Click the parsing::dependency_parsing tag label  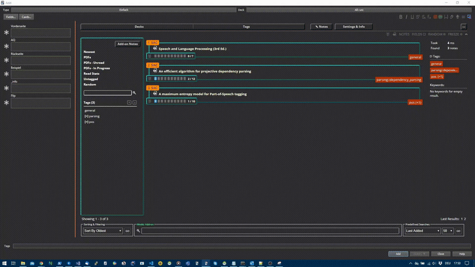pyautogui.click(x=398, y=80)
